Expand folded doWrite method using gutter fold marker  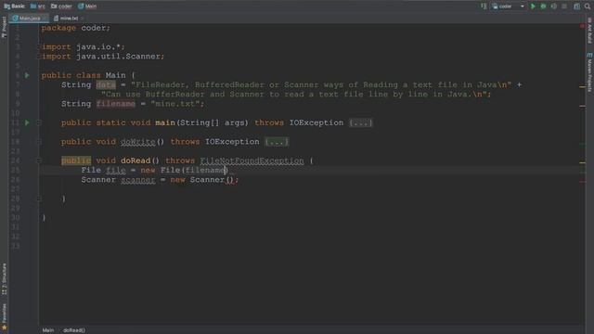(x=39, y=142)
